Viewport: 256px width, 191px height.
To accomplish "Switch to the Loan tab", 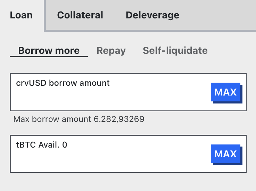I will [21, 15].
